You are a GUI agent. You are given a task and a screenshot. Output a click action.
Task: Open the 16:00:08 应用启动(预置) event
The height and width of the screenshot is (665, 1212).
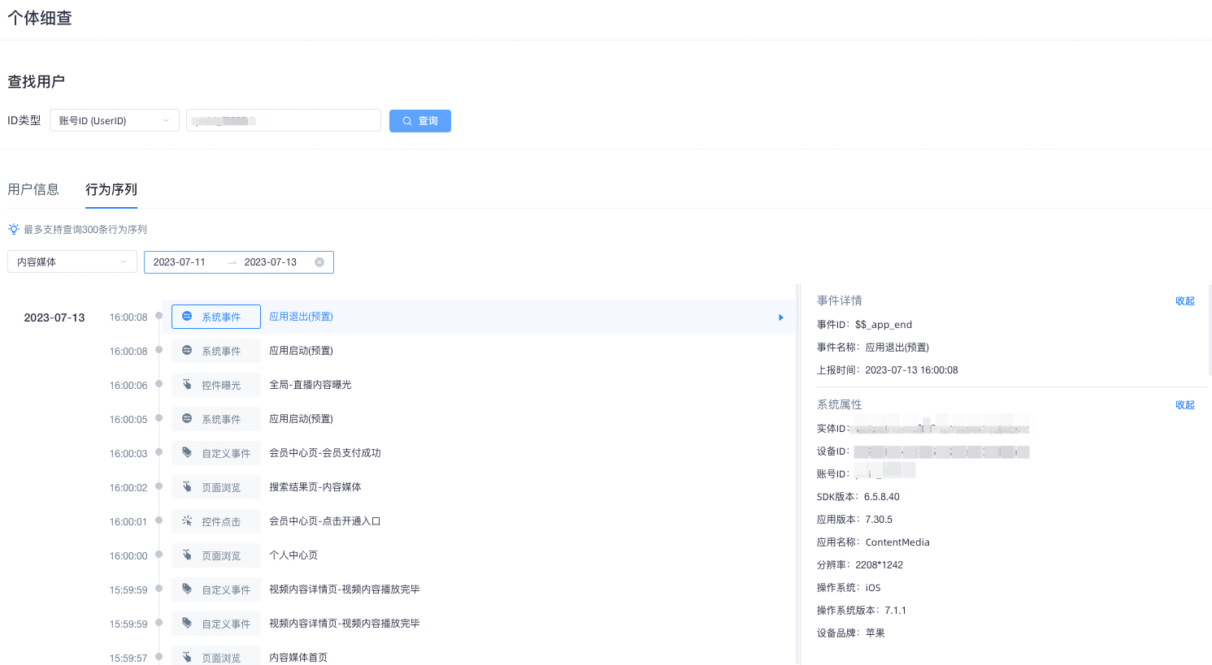coord(302,351)
